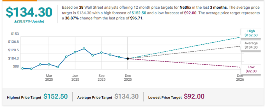Click the Average Price Target $134.30 value
This screenshot has height=108, width=265.
(x=126, y=97)
